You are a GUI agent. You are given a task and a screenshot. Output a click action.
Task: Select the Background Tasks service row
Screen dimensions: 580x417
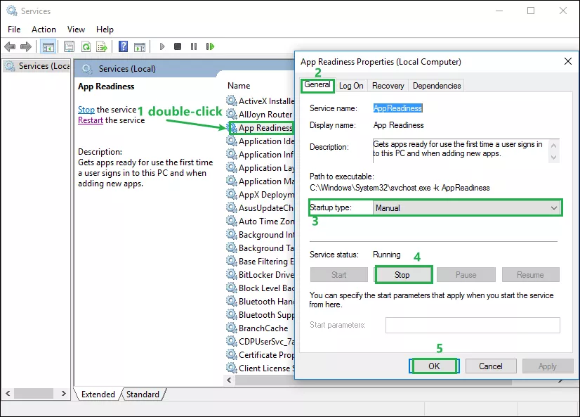[x=261, y=248]
